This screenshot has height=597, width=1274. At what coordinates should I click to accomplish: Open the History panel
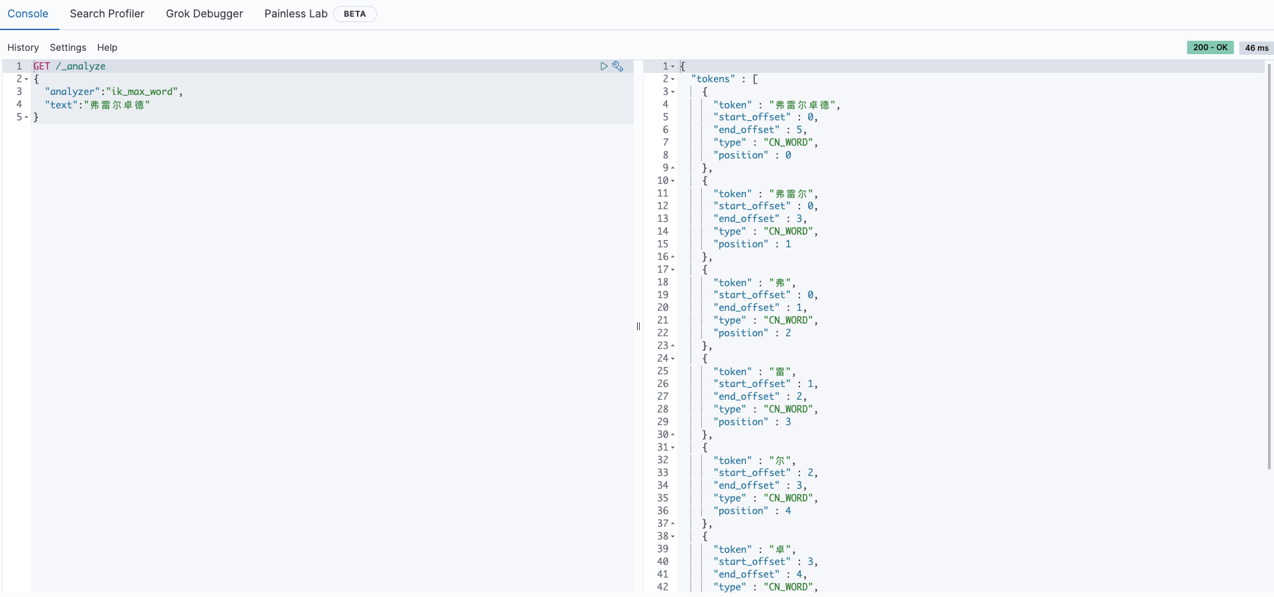click(x=23, y=47)
